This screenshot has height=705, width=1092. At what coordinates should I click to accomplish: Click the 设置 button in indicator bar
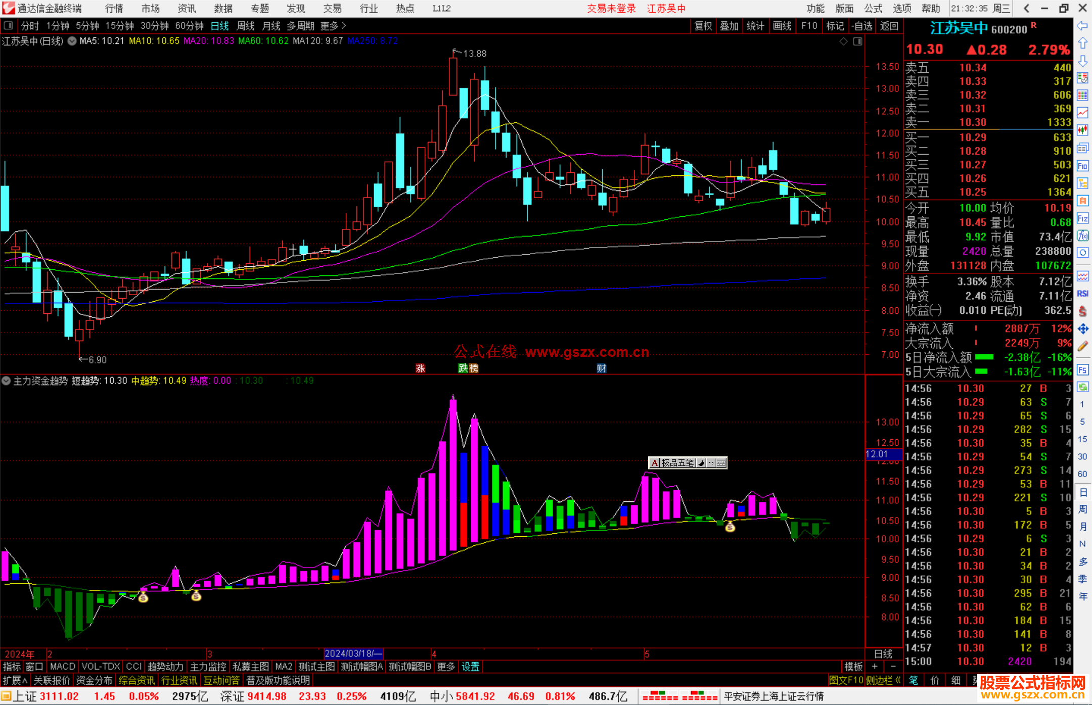470,667
